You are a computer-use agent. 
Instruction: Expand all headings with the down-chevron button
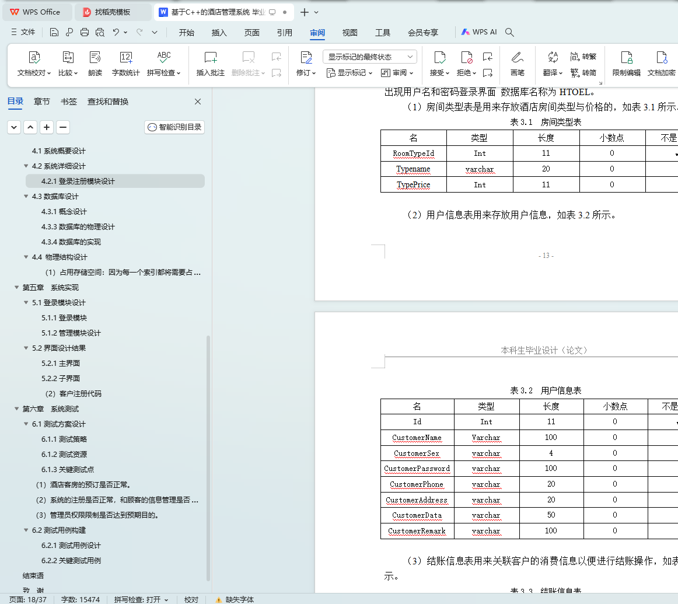(x=14, y=127)
